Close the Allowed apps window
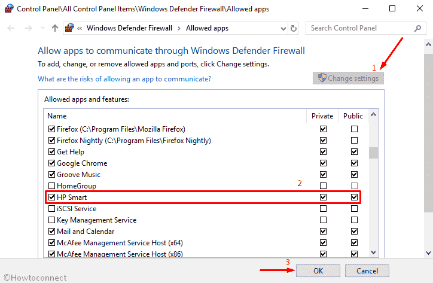Viewport: 433px width, 283px height. coord(420,8)
